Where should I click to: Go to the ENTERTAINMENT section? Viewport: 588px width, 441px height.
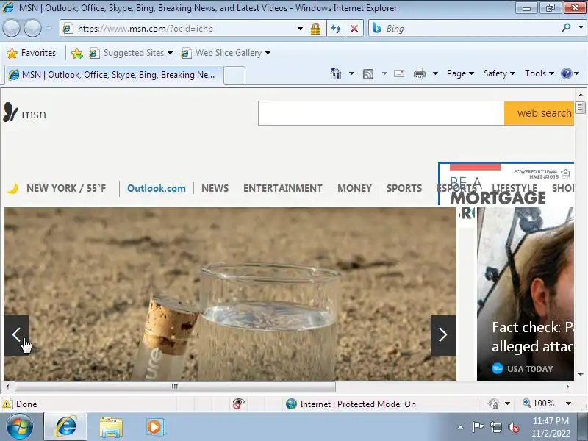(283, 188)
